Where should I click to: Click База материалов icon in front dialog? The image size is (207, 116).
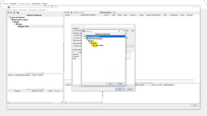[x=85, y=36]
